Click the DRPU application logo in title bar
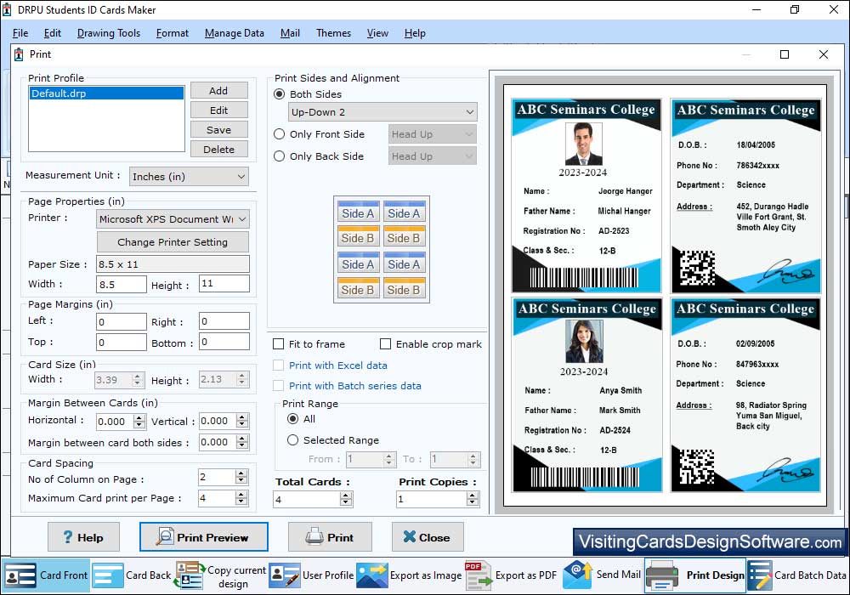850x595 pixels. 8,9
